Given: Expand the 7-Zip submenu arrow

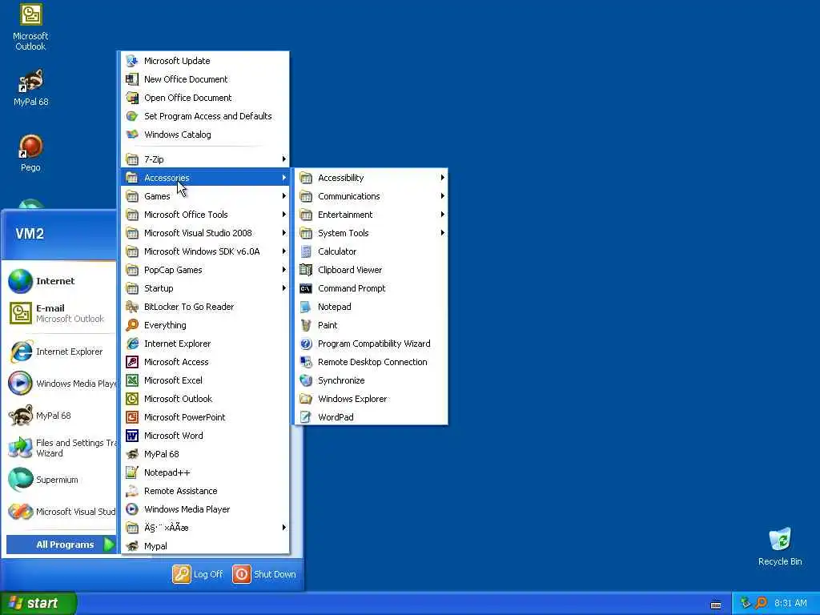Looking at the screenshot, I should pos(284,159).
